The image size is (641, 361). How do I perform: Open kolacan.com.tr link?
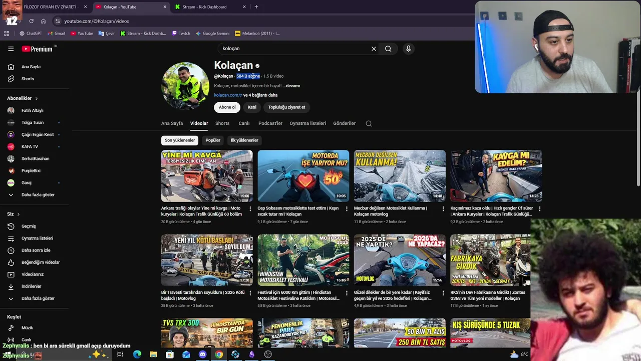(x=228, y=95)
